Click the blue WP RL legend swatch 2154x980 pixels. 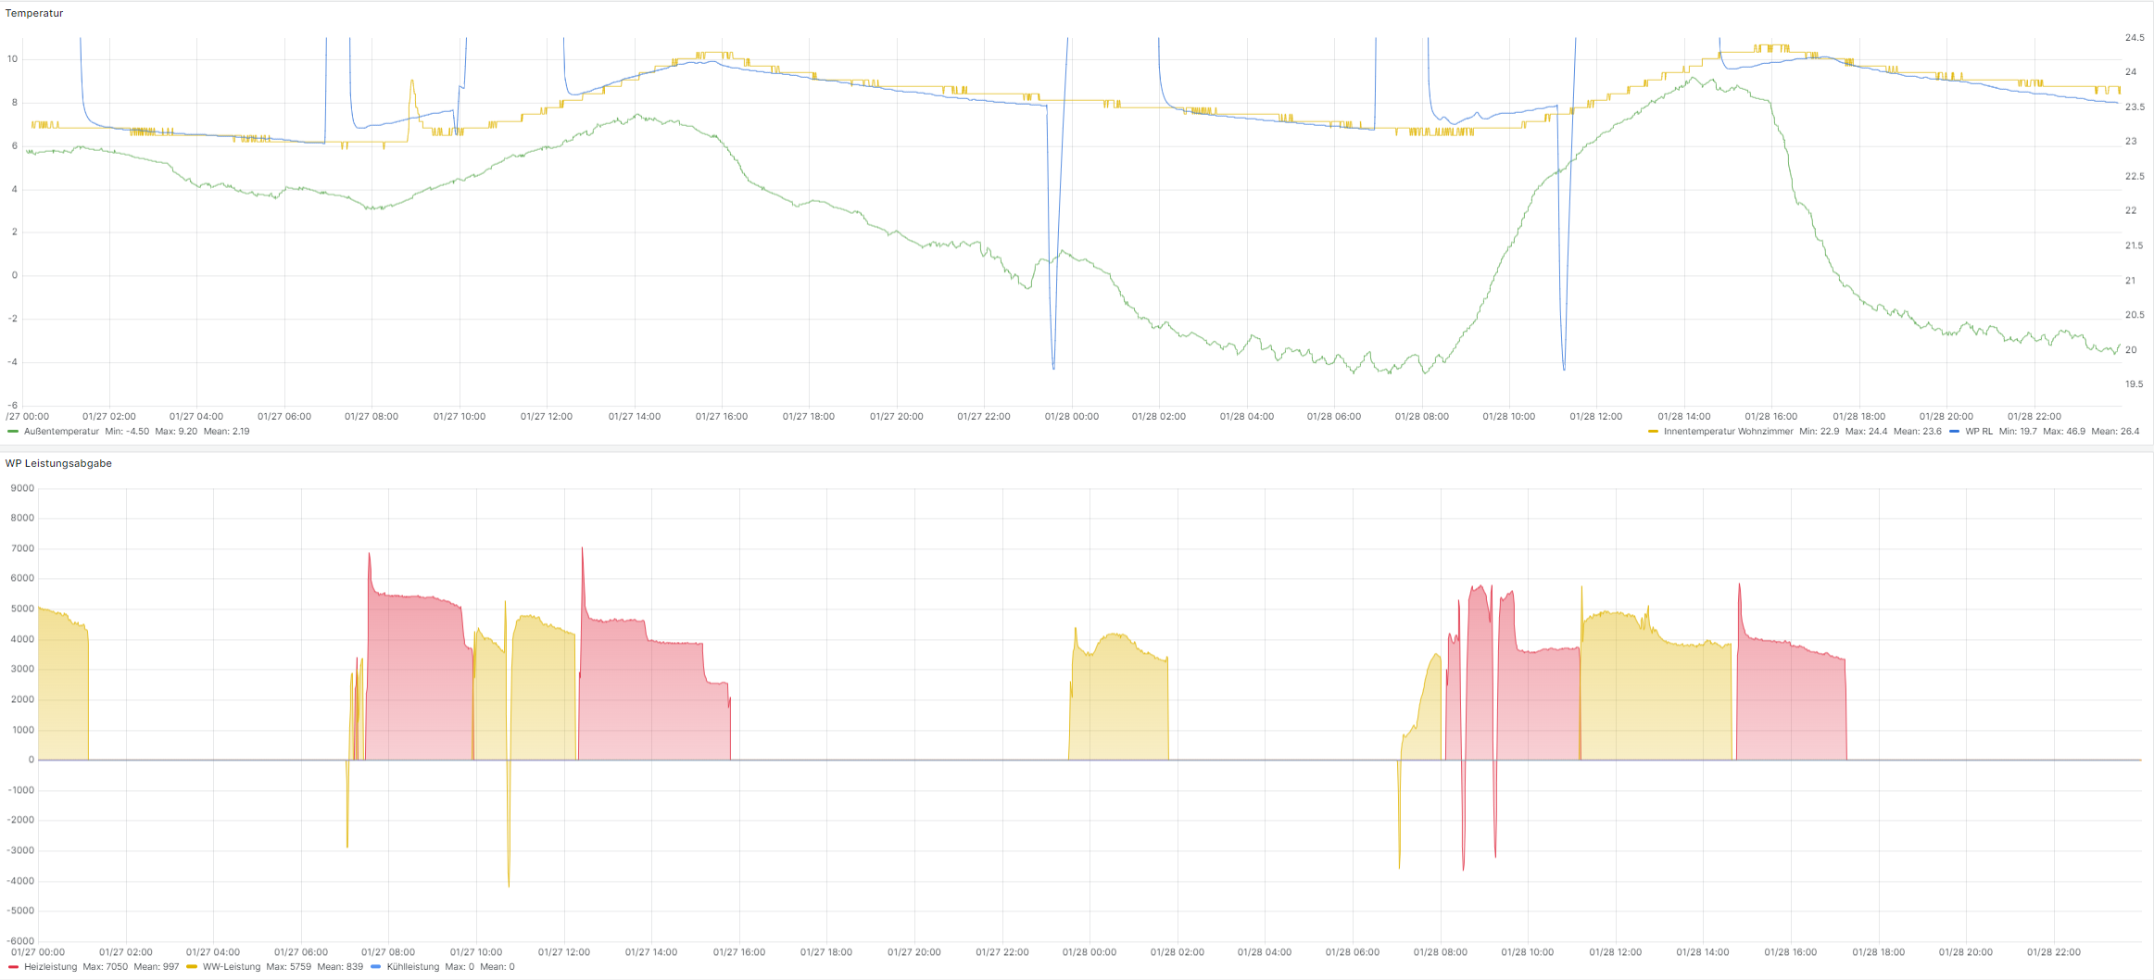click(x=1954, y=432)
